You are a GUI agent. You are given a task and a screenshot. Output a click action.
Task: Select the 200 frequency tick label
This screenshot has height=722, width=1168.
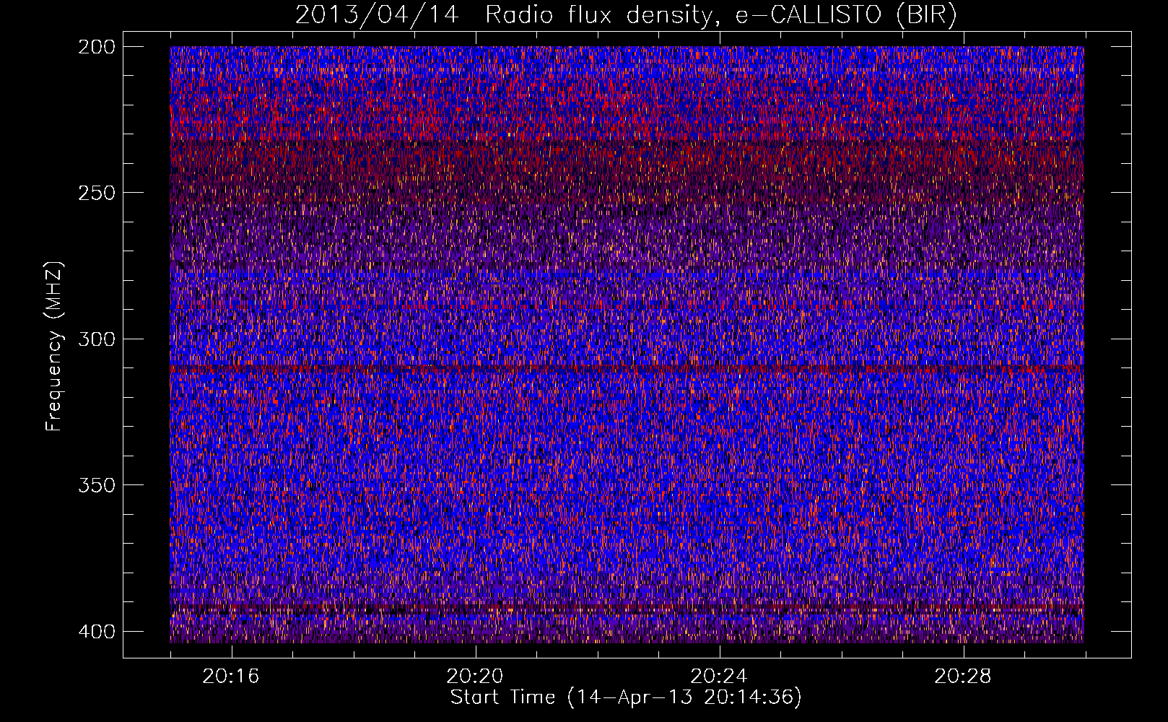pyautogui.click(x=96, y=47)
